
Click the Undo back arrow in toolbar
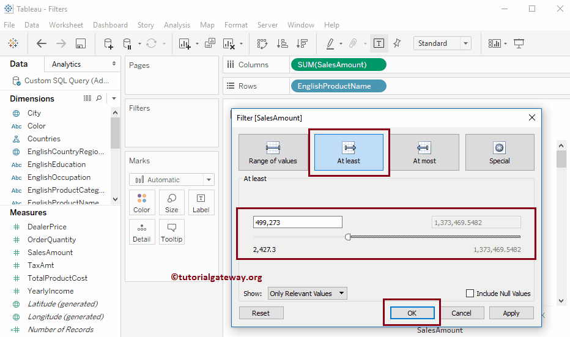click(x=42, y=43)
